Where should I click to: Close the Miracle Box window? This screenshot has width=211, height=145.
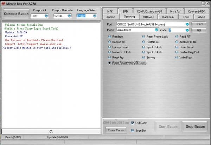click(x=208, y=4)
